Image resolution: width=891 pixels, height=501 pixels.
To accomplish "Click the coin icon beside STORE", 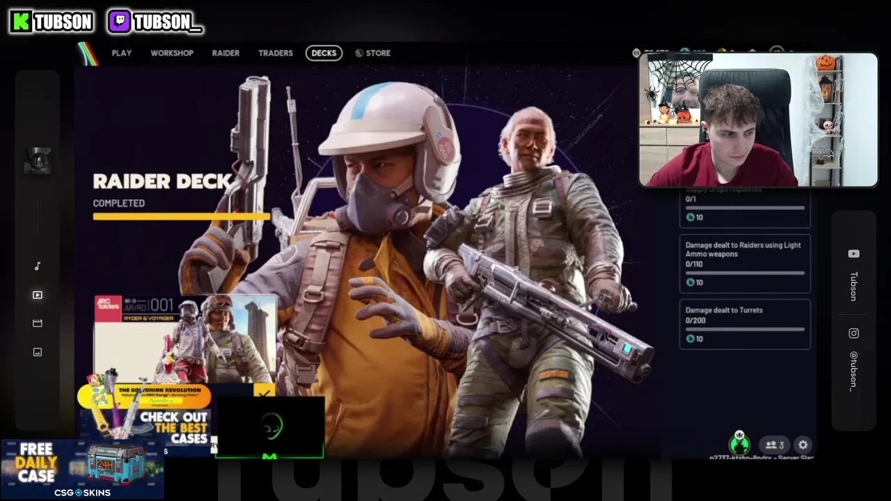I will [359, 53].
